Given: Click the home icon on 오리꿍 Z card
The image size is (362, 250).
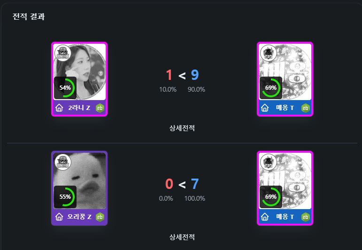Looking at the screenshot, I should [x=59, y=217].
